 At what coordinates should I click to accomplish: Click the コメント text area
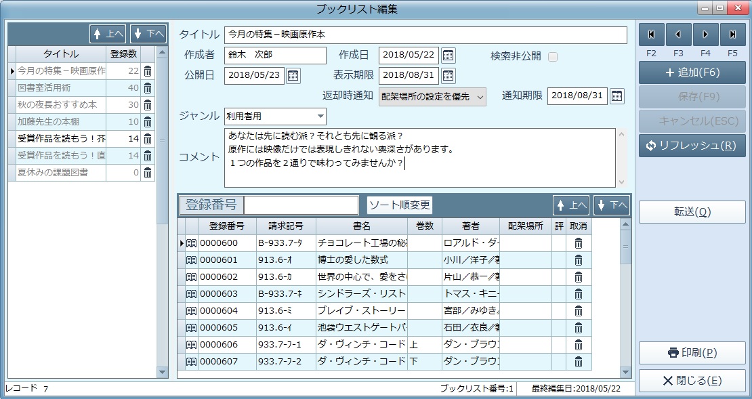click(419, 158)
